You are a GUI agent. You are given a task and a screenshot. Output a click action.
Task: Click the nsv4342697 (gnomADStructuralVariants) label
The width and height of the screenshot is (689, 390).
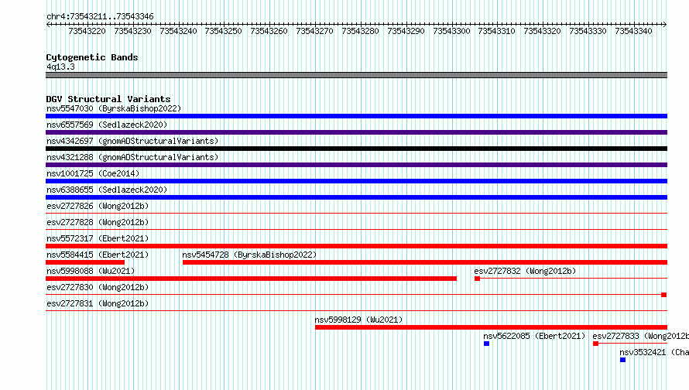132,141
